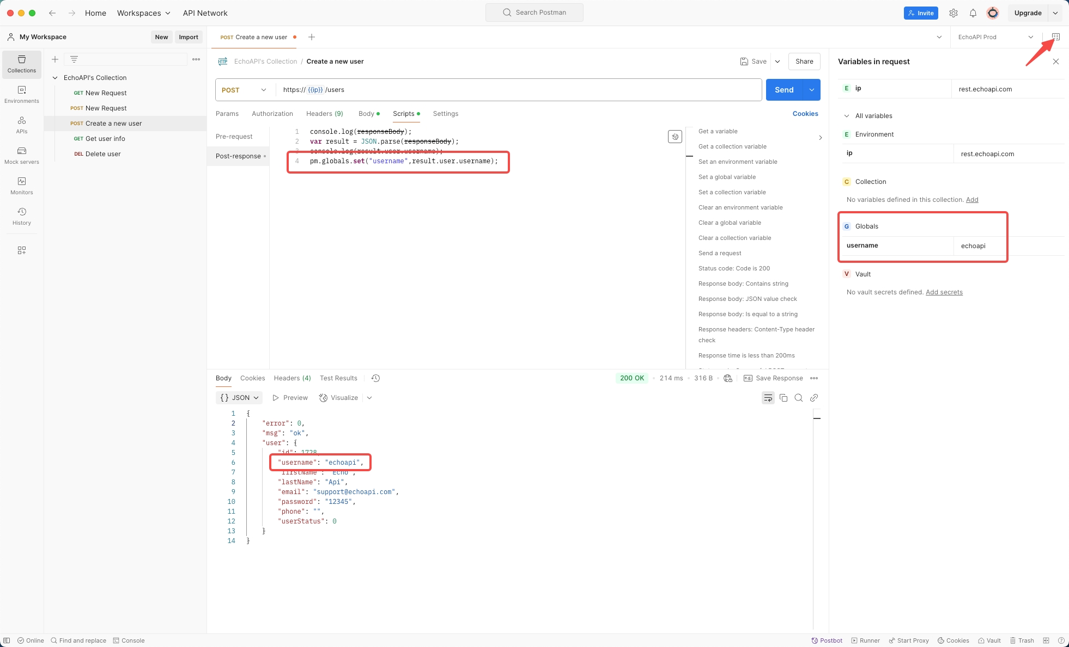The image size is (1069, 647).
Task: Switch to the Authorization tab
Action: (x=272, y=114)
